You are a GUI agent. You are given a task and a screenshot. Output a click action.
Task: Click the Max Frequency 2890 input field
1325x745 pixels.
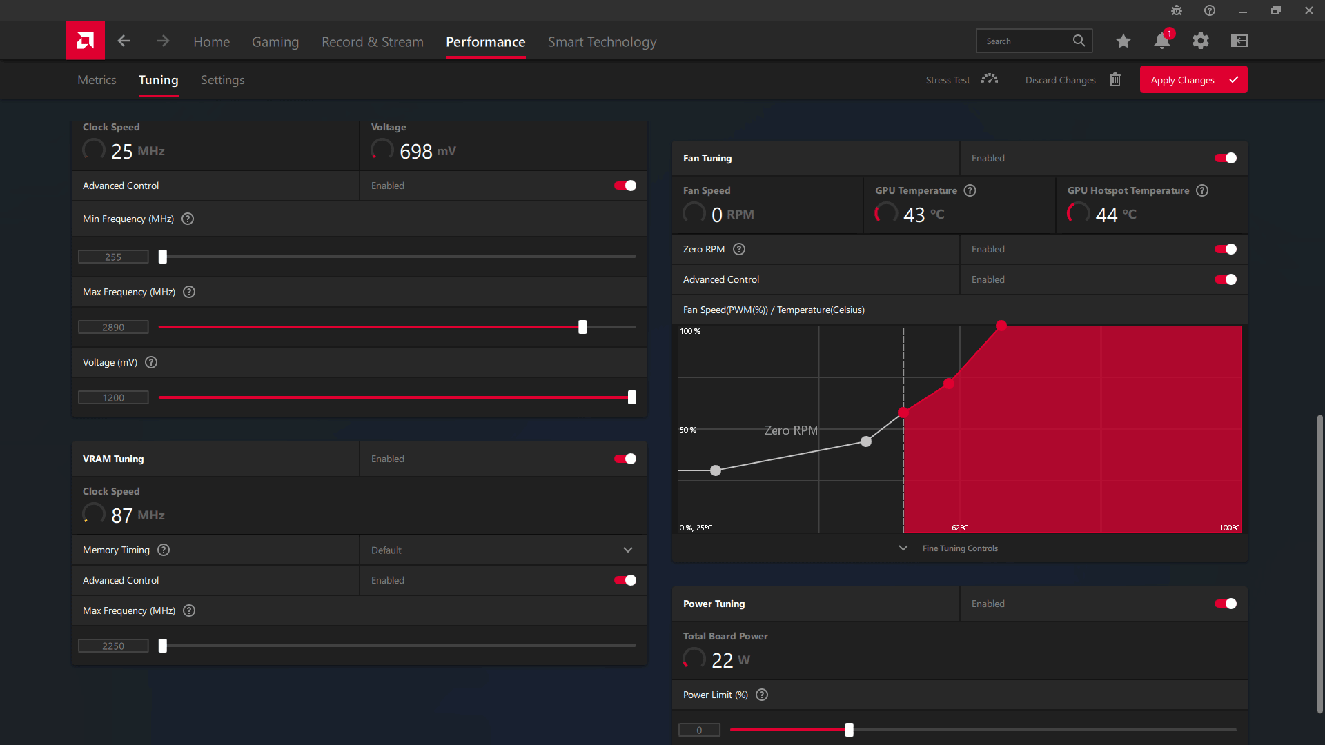(x=113, y=328)
